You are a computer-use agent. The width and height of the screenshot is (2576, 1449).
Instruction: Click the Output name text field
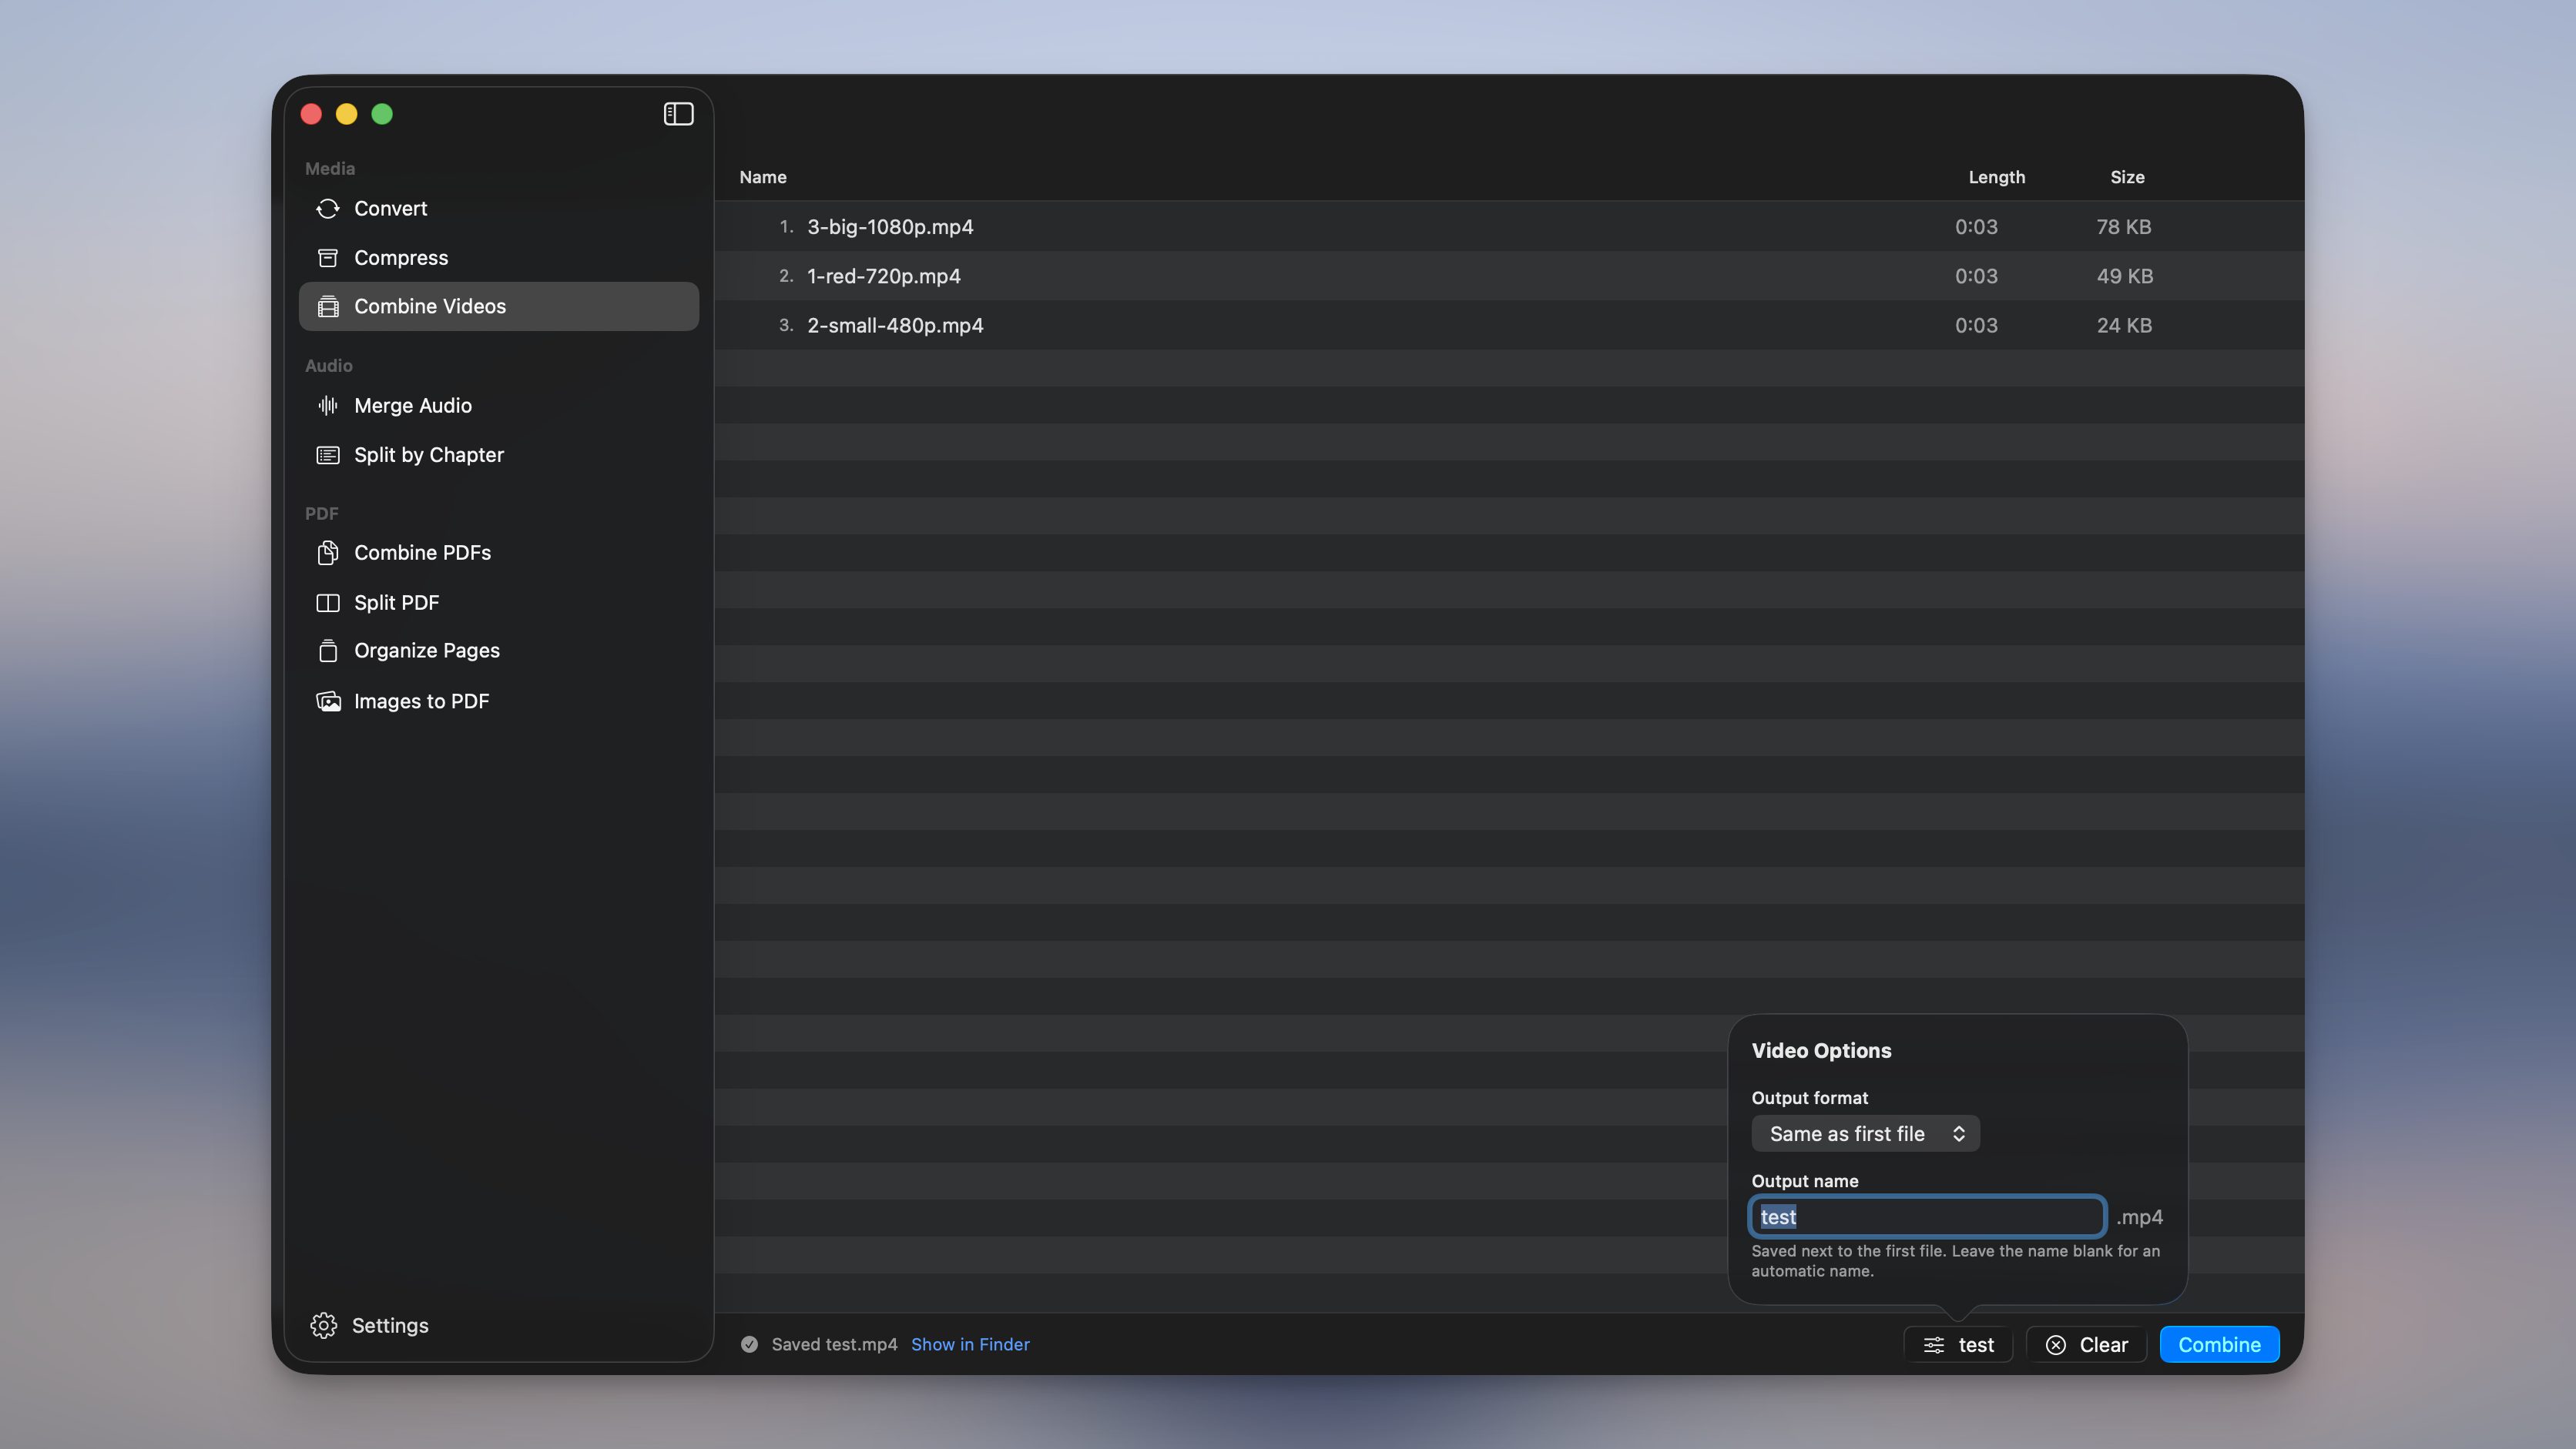coord(1927,1216)
